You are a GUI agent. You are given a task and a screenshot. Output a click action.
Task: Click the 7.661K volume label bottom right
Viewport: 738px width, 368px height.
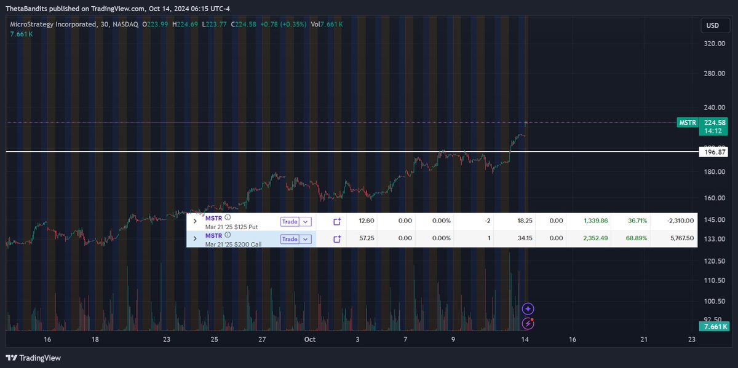coord(714,327)
